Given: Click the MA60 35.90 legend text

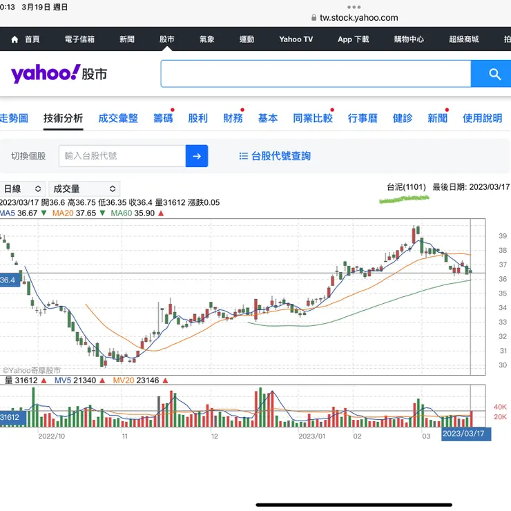Looking at the screenshot, I should click(x=133, y=213).
